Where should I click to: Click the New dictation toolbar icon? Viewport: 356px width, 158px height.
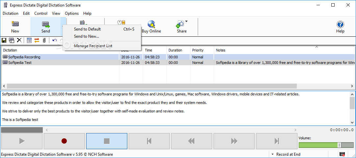[15, 24]
